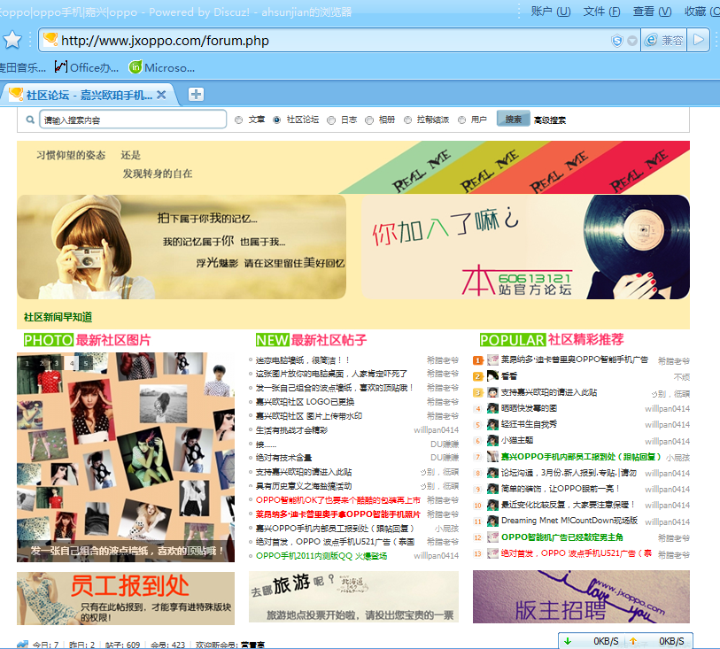Close the 社区论坛 browser tab
The height and width of the screenshot is (649, 720).
(x=161, y=95)
